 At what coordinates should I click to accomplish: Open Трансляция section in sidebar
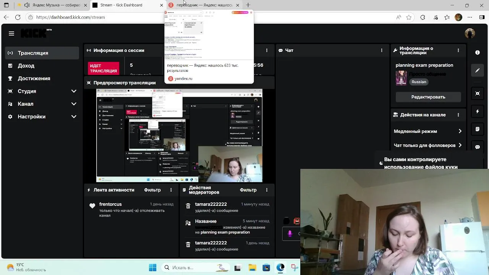click(42, 53)
